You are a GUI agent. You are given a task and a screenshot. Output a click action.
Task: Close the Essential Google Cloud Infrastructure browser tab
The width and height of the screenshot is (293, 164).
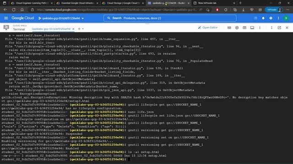pyautogui.click(x=98, y=3)
